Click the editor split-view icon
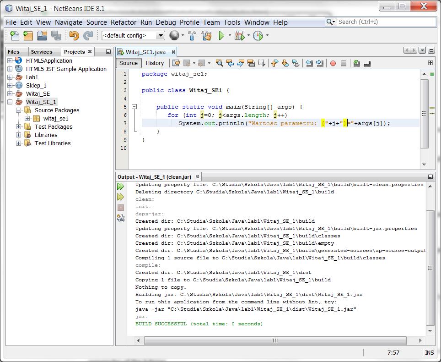 (x=430, y=63)
